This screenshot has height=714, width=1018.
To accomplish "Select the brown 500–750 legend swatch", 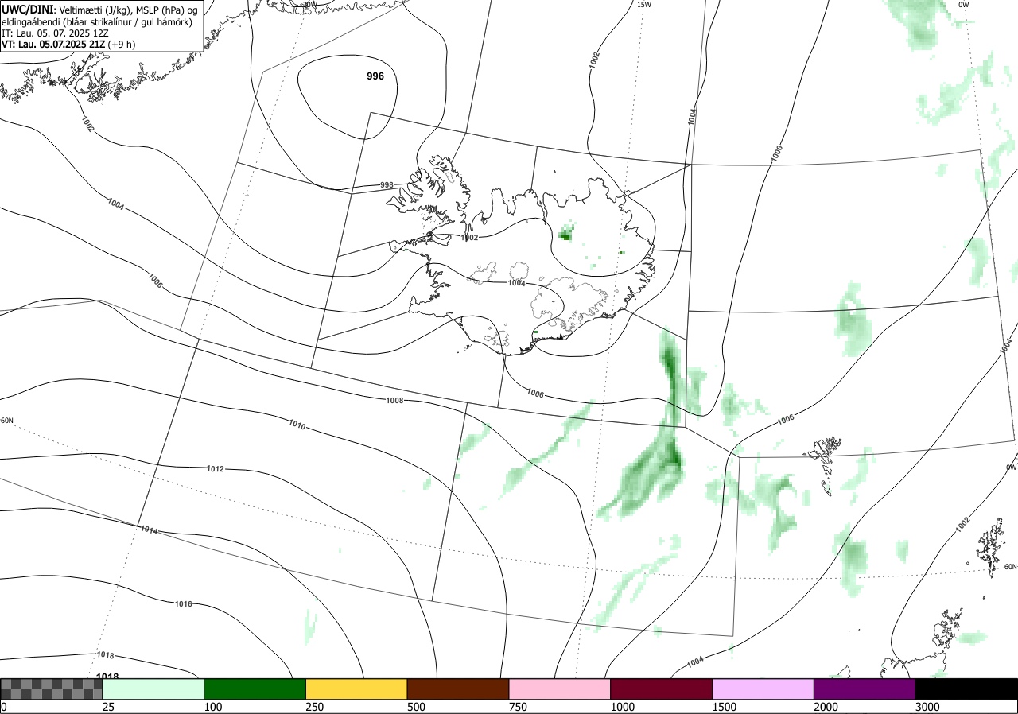I will (x=458, y=689).
